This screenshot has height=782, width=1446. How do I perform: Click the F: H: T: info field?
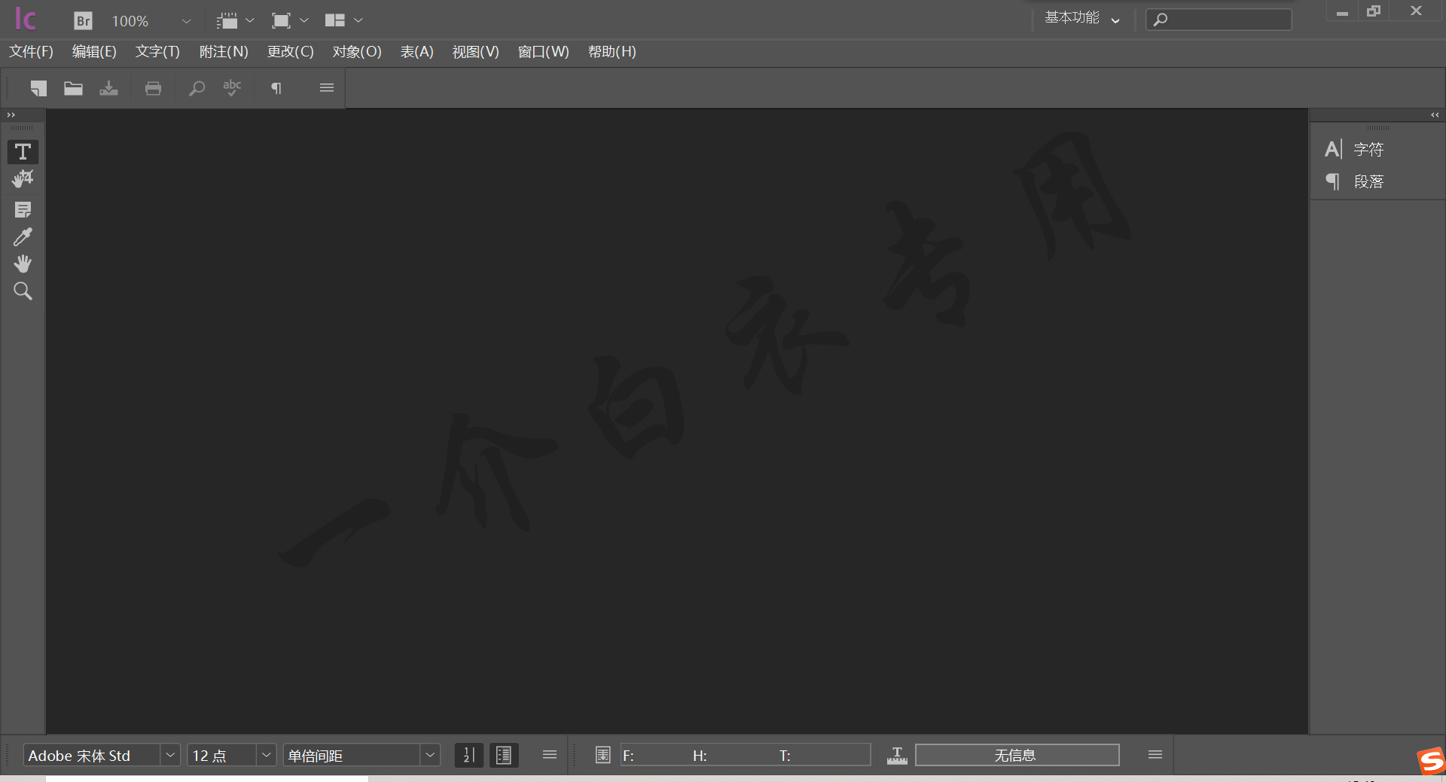(746, 755)
